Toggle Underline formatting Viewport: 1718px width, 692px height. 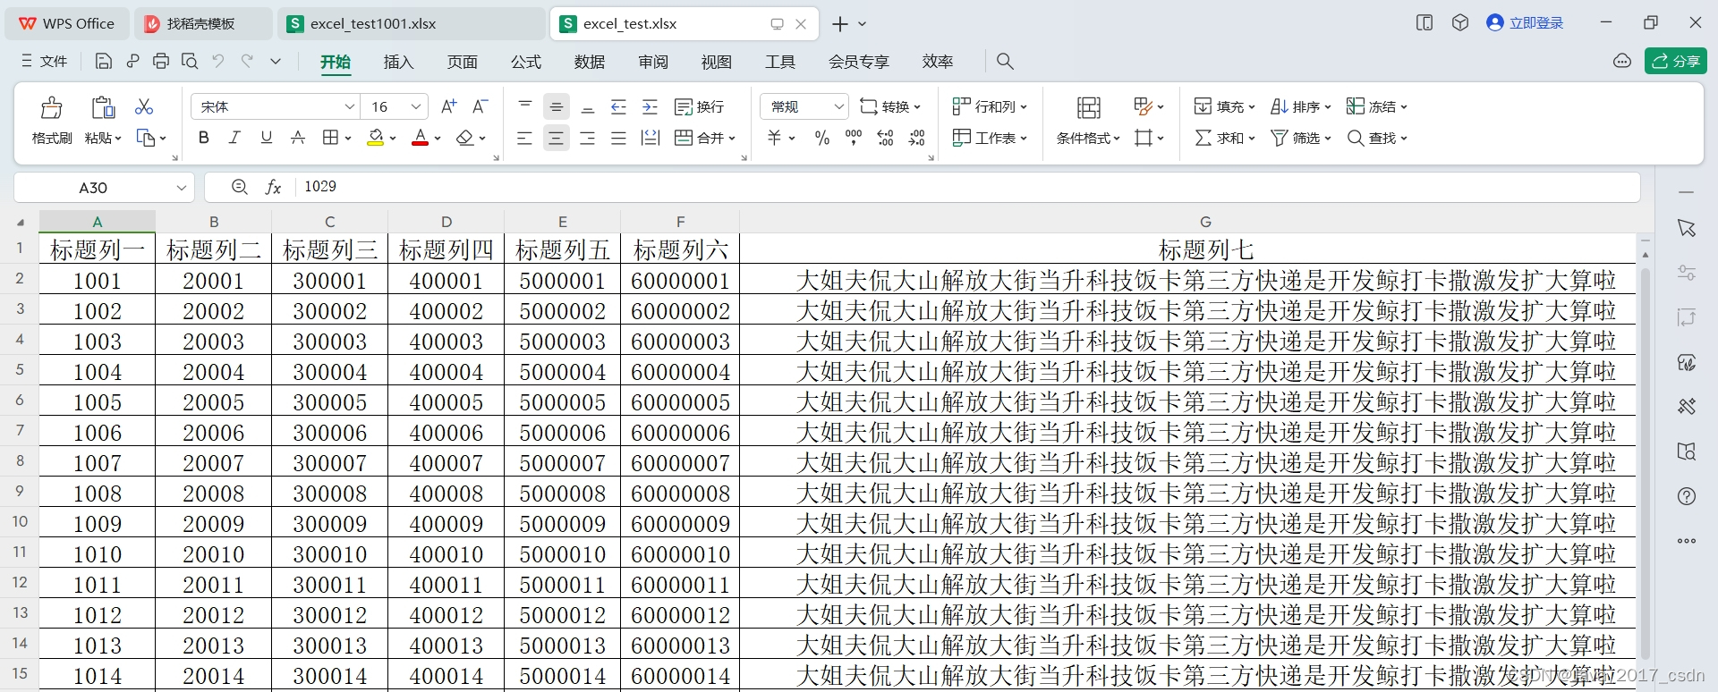point(266,138)
